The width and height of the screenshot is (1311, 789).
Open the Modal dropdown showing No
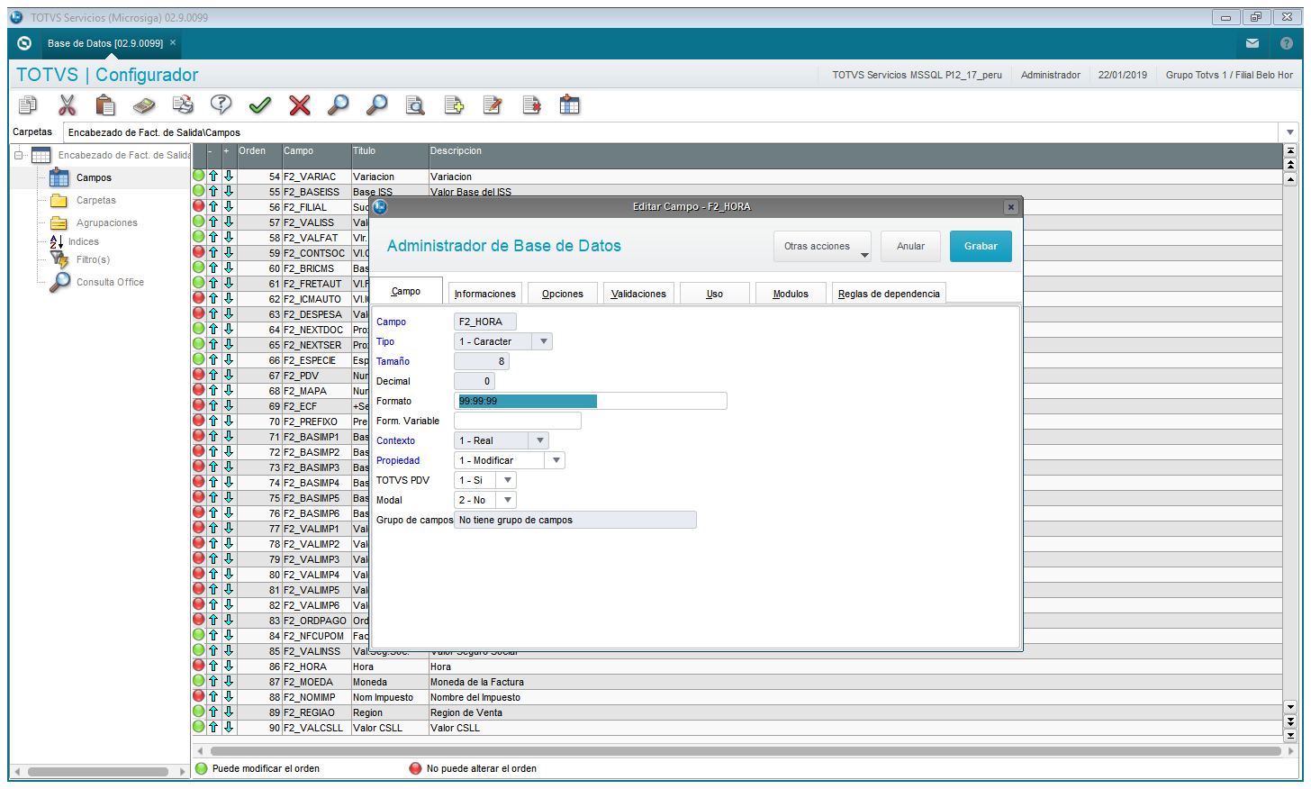507,500
